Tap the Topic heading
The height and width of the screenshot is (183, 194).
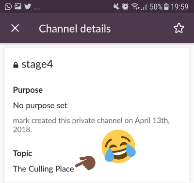pos(22,153)
